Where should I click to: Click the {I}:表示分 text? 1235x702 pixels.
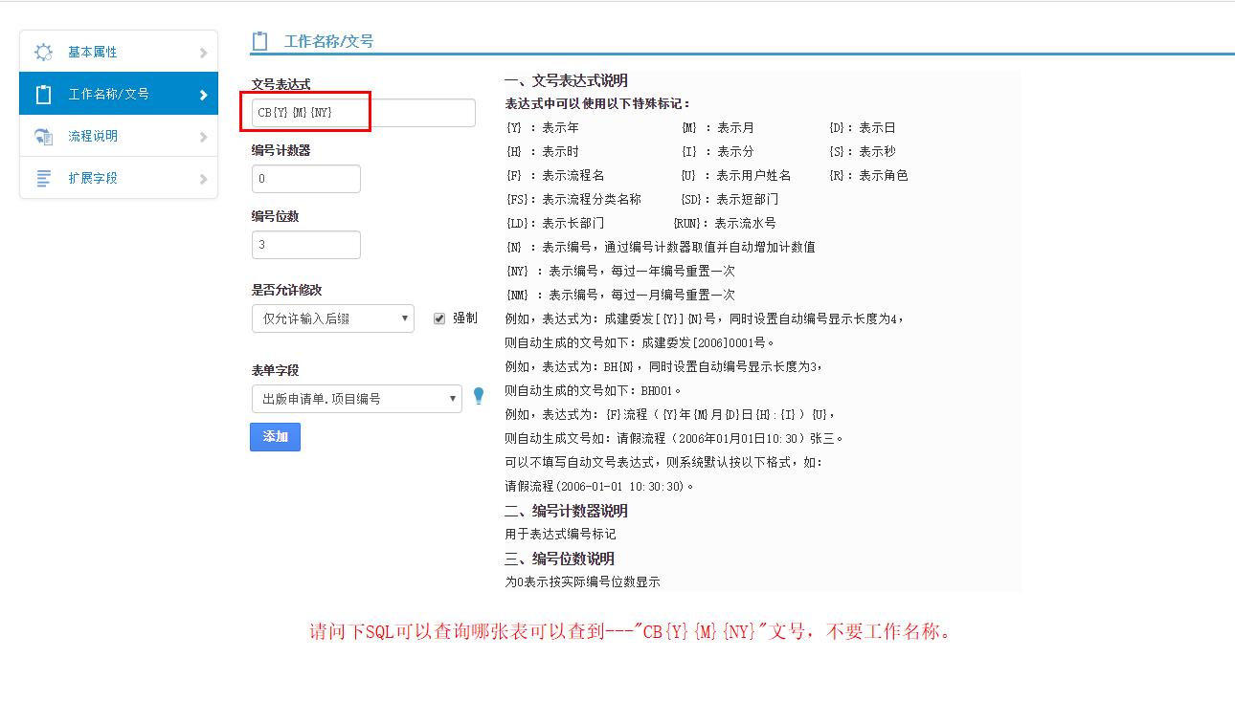click(x=717, y=151)
